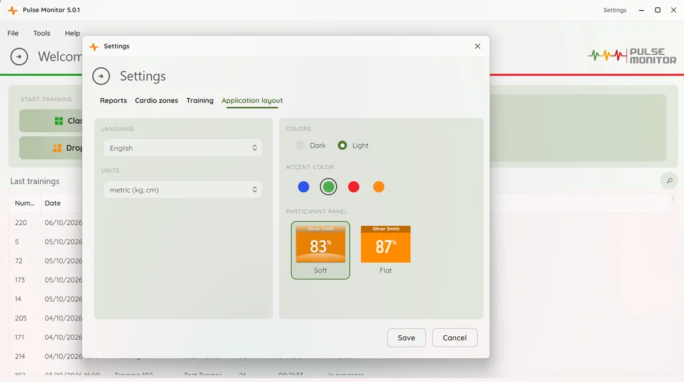Viewport: 684px width, 382px height.
Task: Click the app icon in main title bar
Action: pos(13,10)
